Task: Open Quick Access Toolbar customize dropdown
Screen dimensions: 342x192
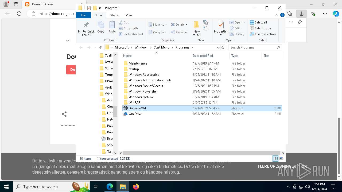Action: tap(100, 8)
